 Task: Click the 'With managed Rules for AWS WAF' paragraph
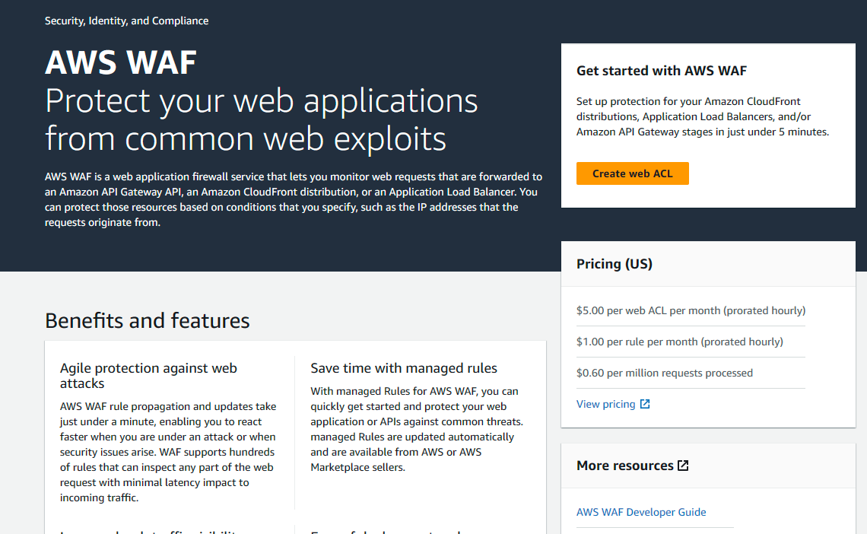417,429
